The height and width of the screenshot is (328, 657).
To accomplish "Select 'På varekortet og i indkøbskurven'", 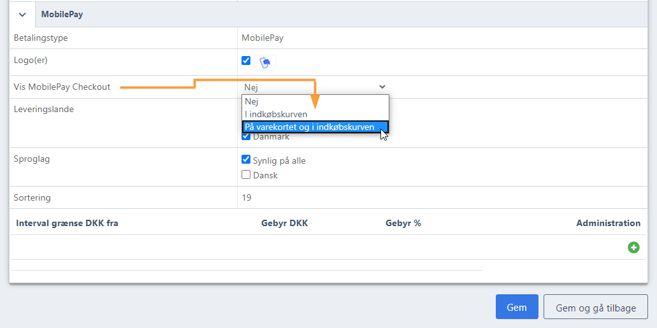I will (315, 127).
